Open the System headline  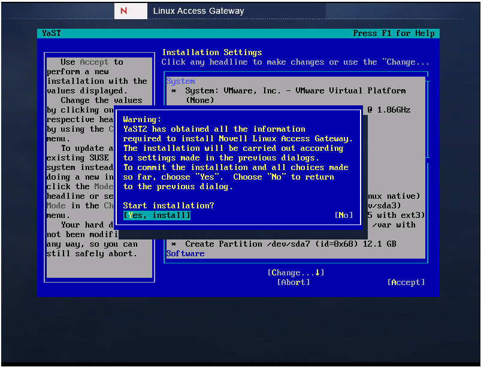tap(180, 81)
